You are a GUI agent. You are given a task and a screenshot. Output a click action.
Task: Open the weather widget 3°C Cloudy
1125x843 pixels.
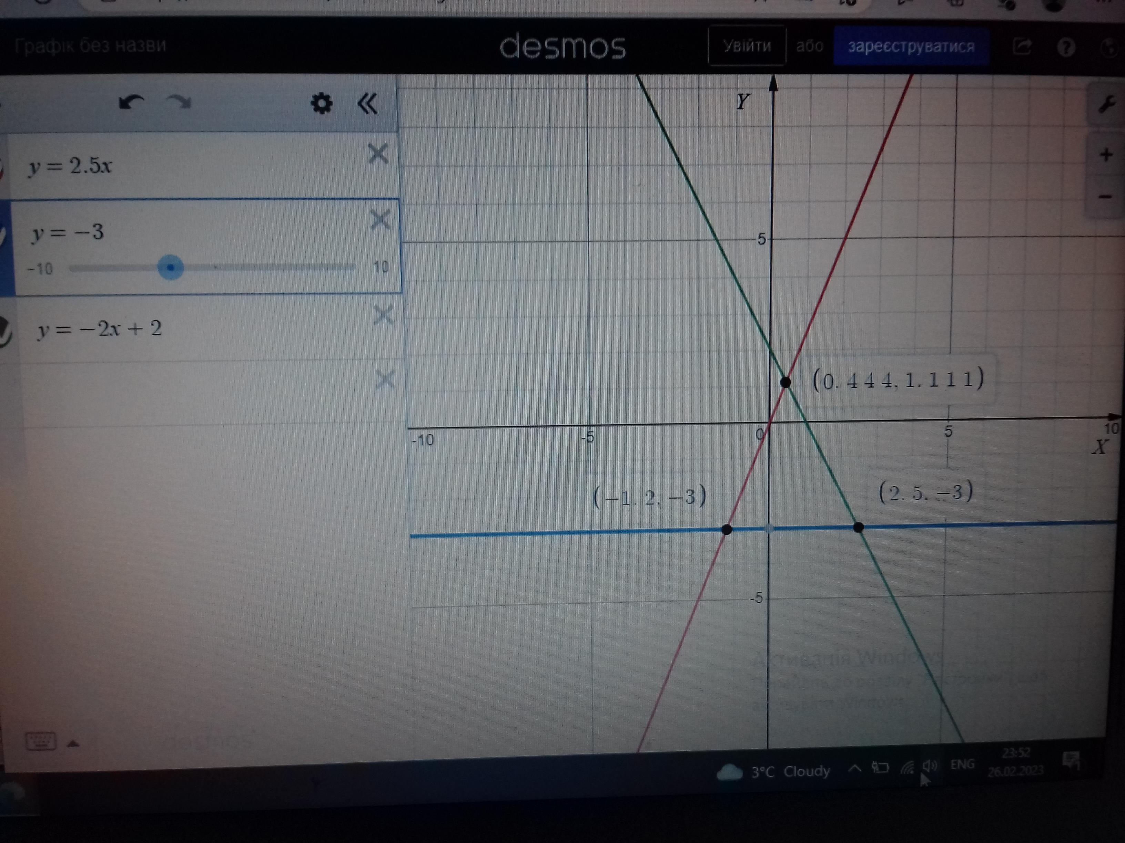[x=773, y=771]
